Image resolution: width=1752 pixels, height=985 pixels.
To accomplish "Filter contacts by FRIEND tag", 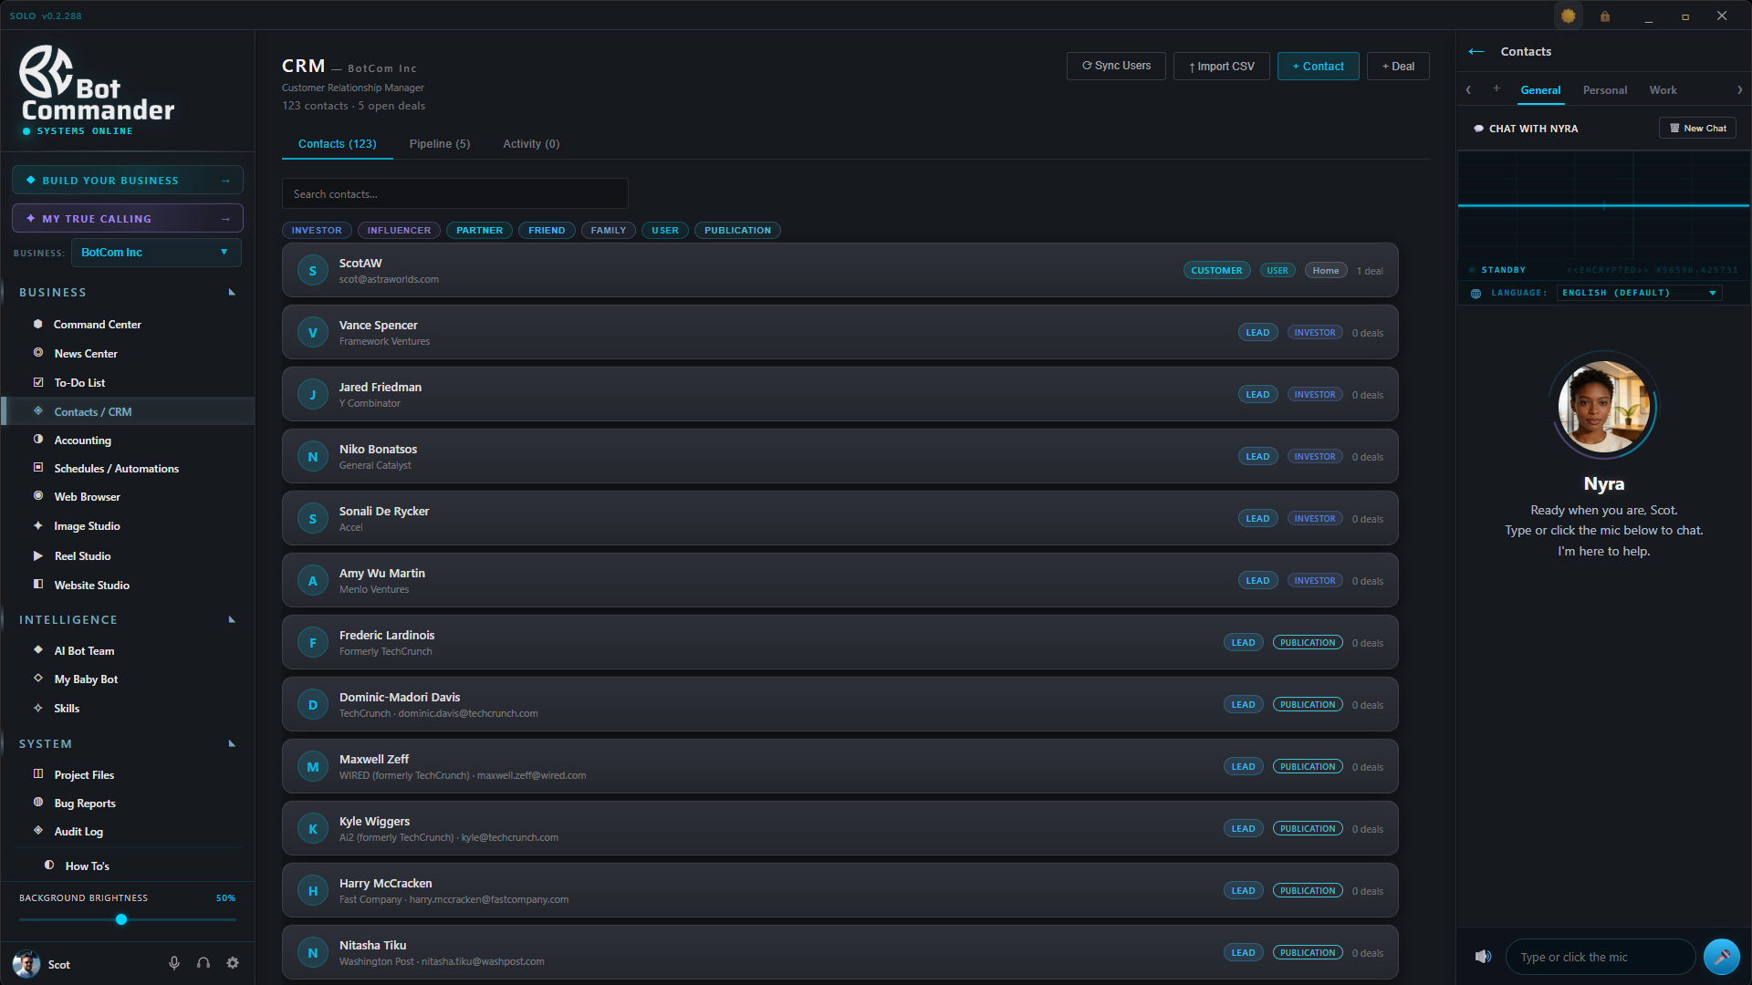I will [547, 231].
